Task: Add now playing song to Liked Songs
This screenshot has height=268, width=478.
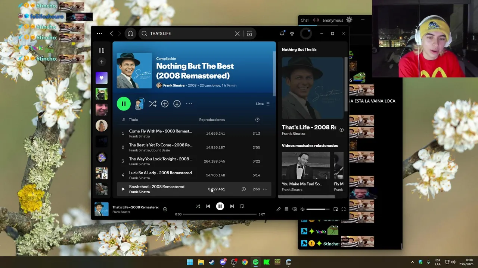Action: [x=165, y=209]
